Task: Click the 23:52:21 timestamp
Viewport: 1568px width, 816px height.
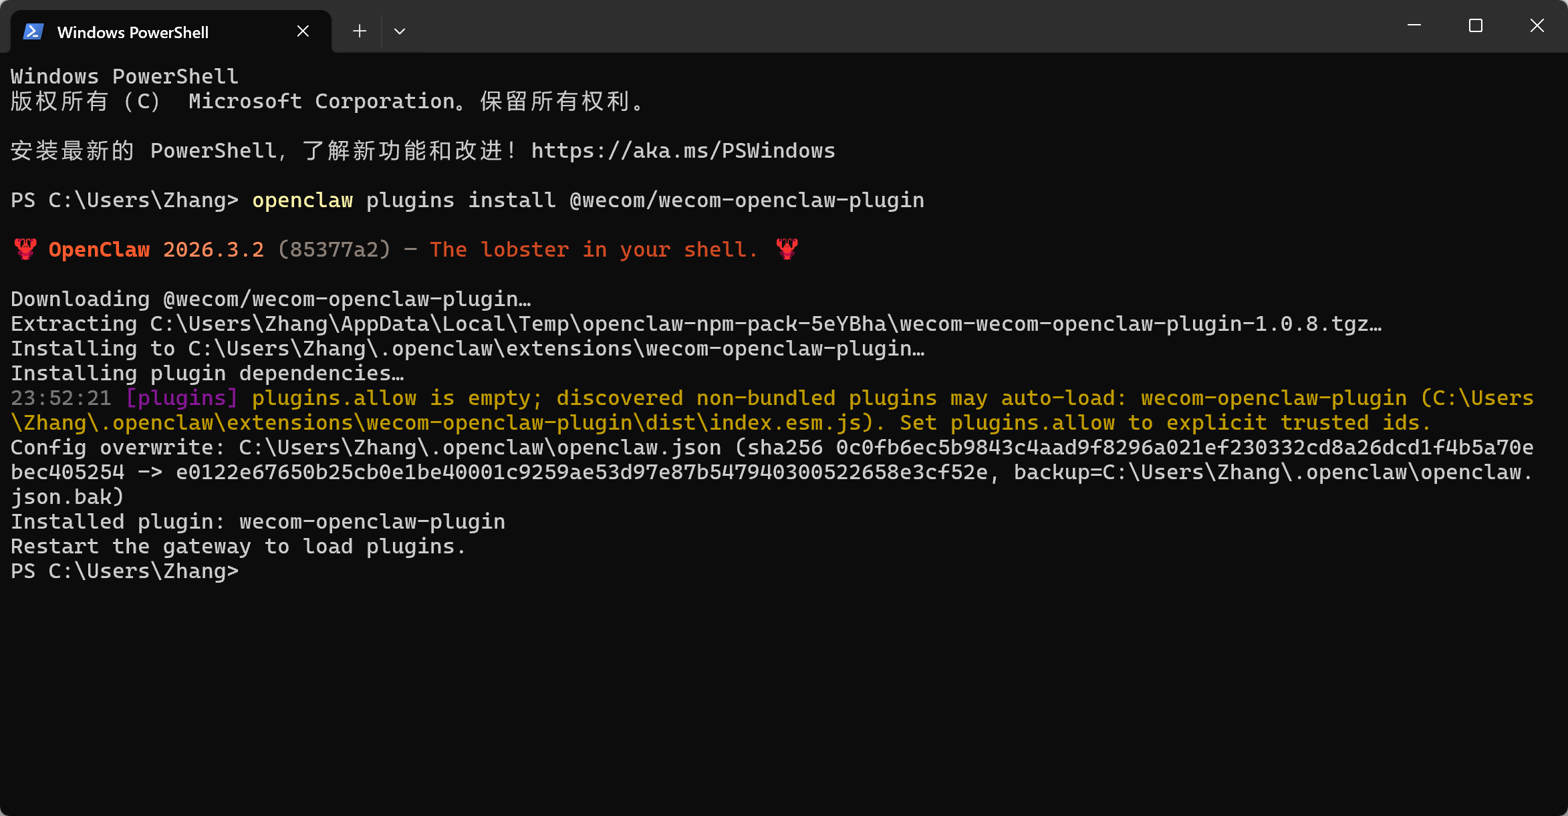Action: click(x=61, y=398)
